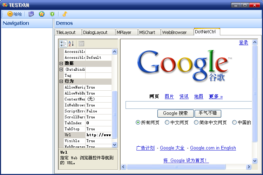Image resolution: width=263 pixels, height=175 pixels.
Task: Switch property grid to categorized view
Action: point(63,44)
